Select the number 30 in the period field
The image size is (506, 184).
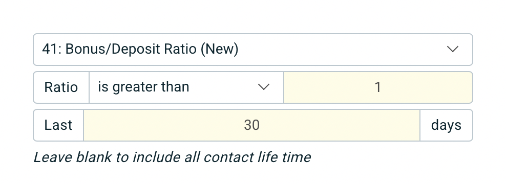251,125
